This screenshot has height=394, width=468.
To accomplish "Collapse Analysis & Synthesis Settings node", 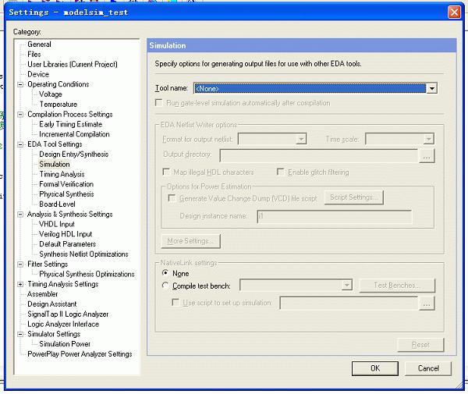I will click(x=20, y=215).
